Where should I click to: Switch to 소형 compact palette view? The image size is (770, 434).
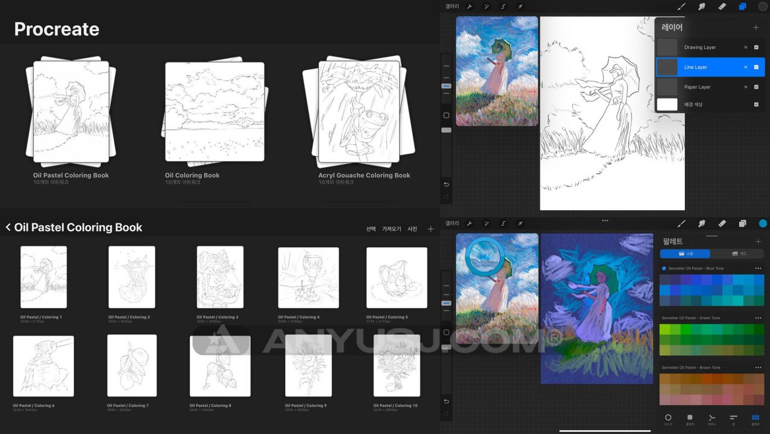[x=685, y=254]
